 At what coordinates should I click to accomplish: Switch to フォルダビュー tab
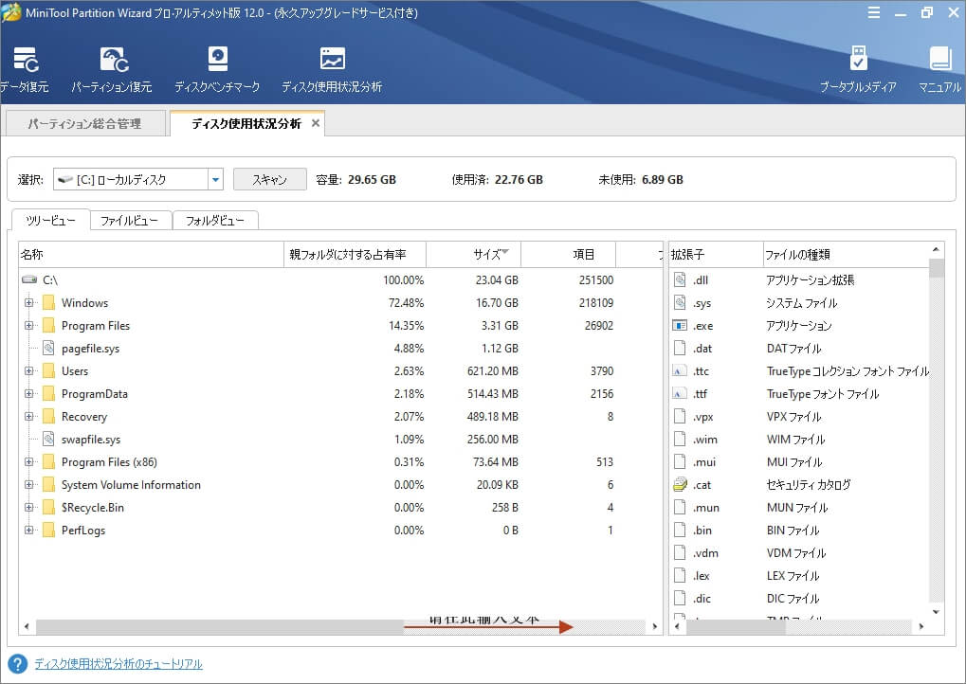pyautogui.click(x=215, y=221)
